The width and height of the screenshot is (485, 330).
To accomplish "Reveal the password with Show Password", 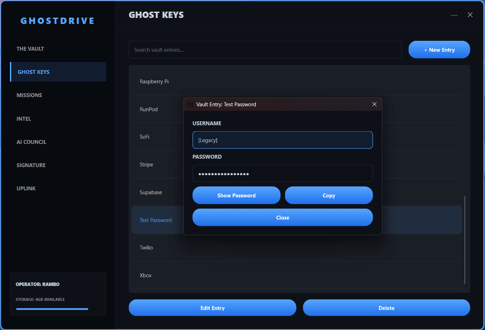I will click(236, 196).
